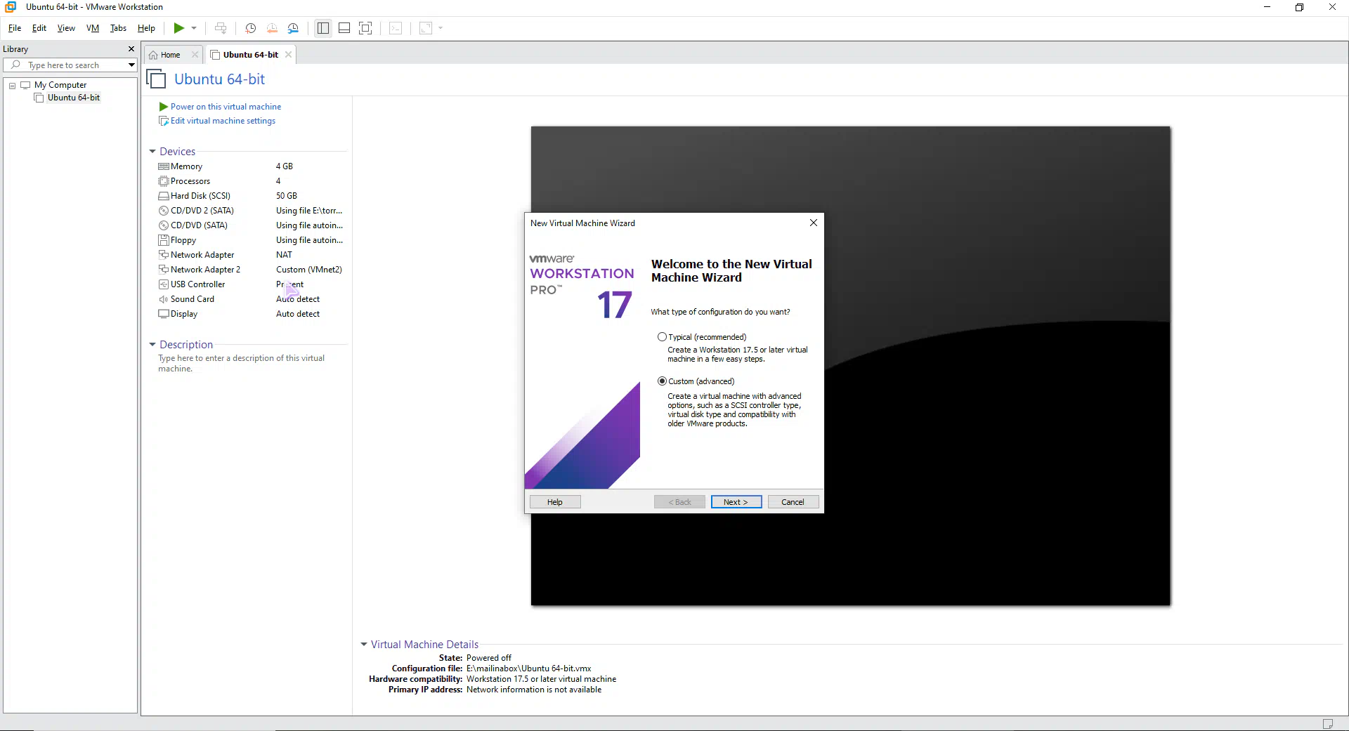Select Ubuntu 64-bit in the library tree

[73, 98]
